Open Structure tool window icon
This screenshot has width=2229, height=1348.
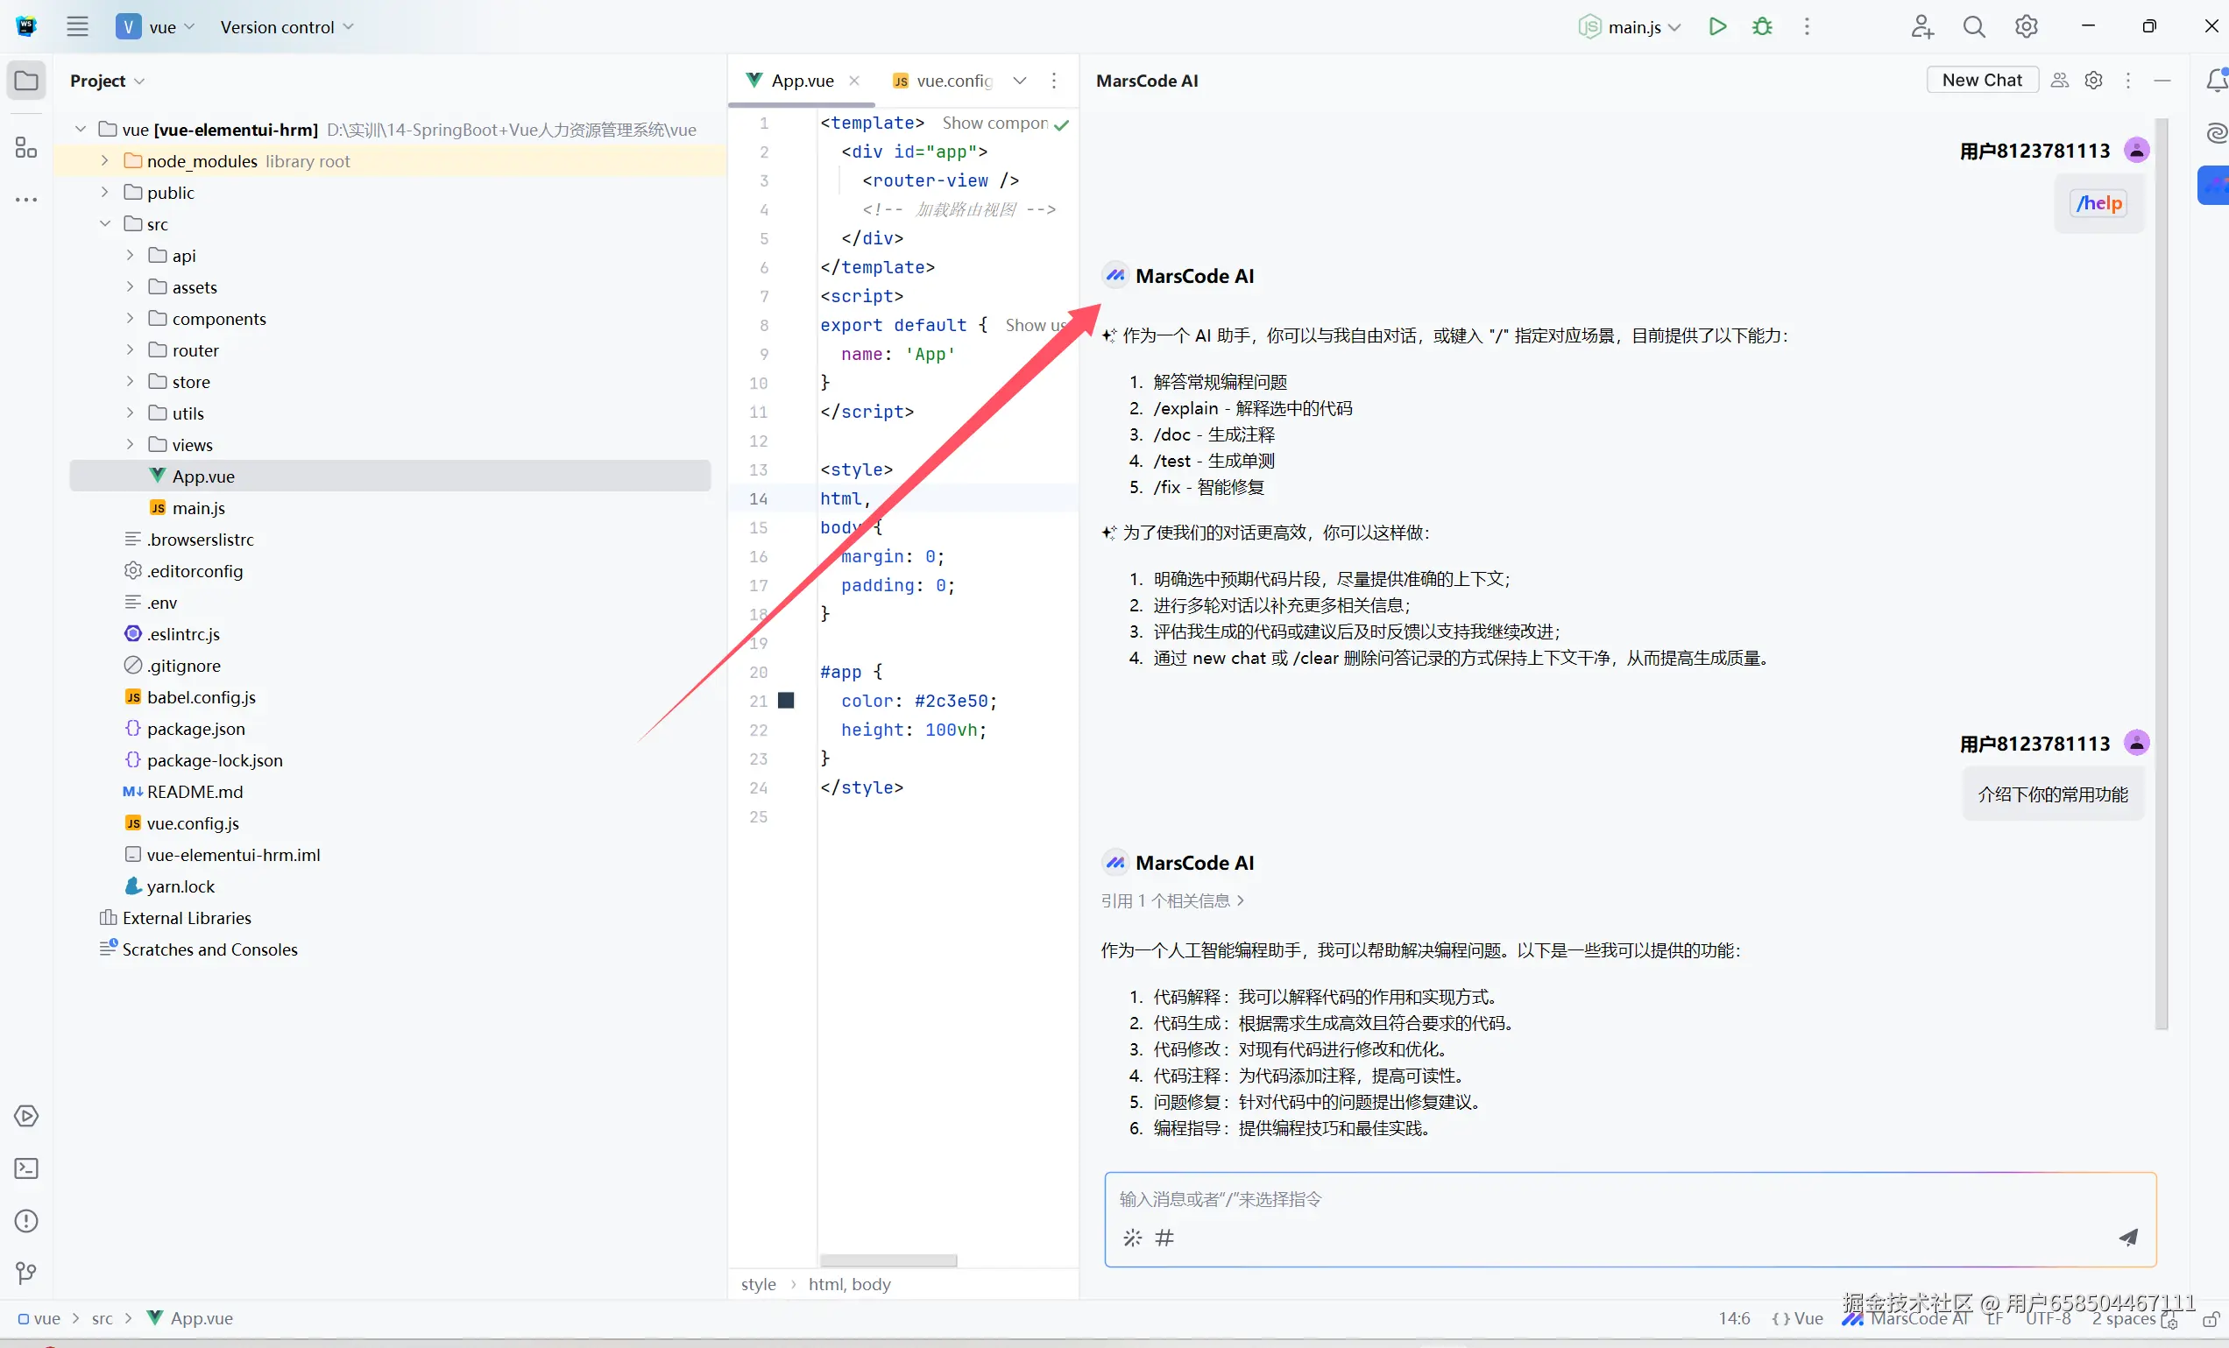26,147
